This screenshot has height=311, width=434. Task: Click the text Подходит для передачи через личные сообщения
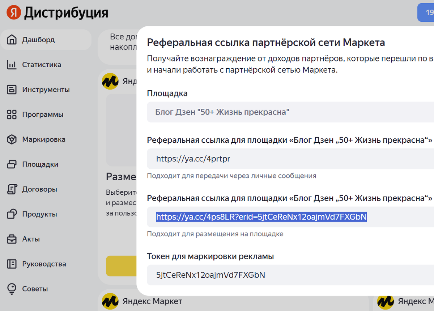click(231, 176)
